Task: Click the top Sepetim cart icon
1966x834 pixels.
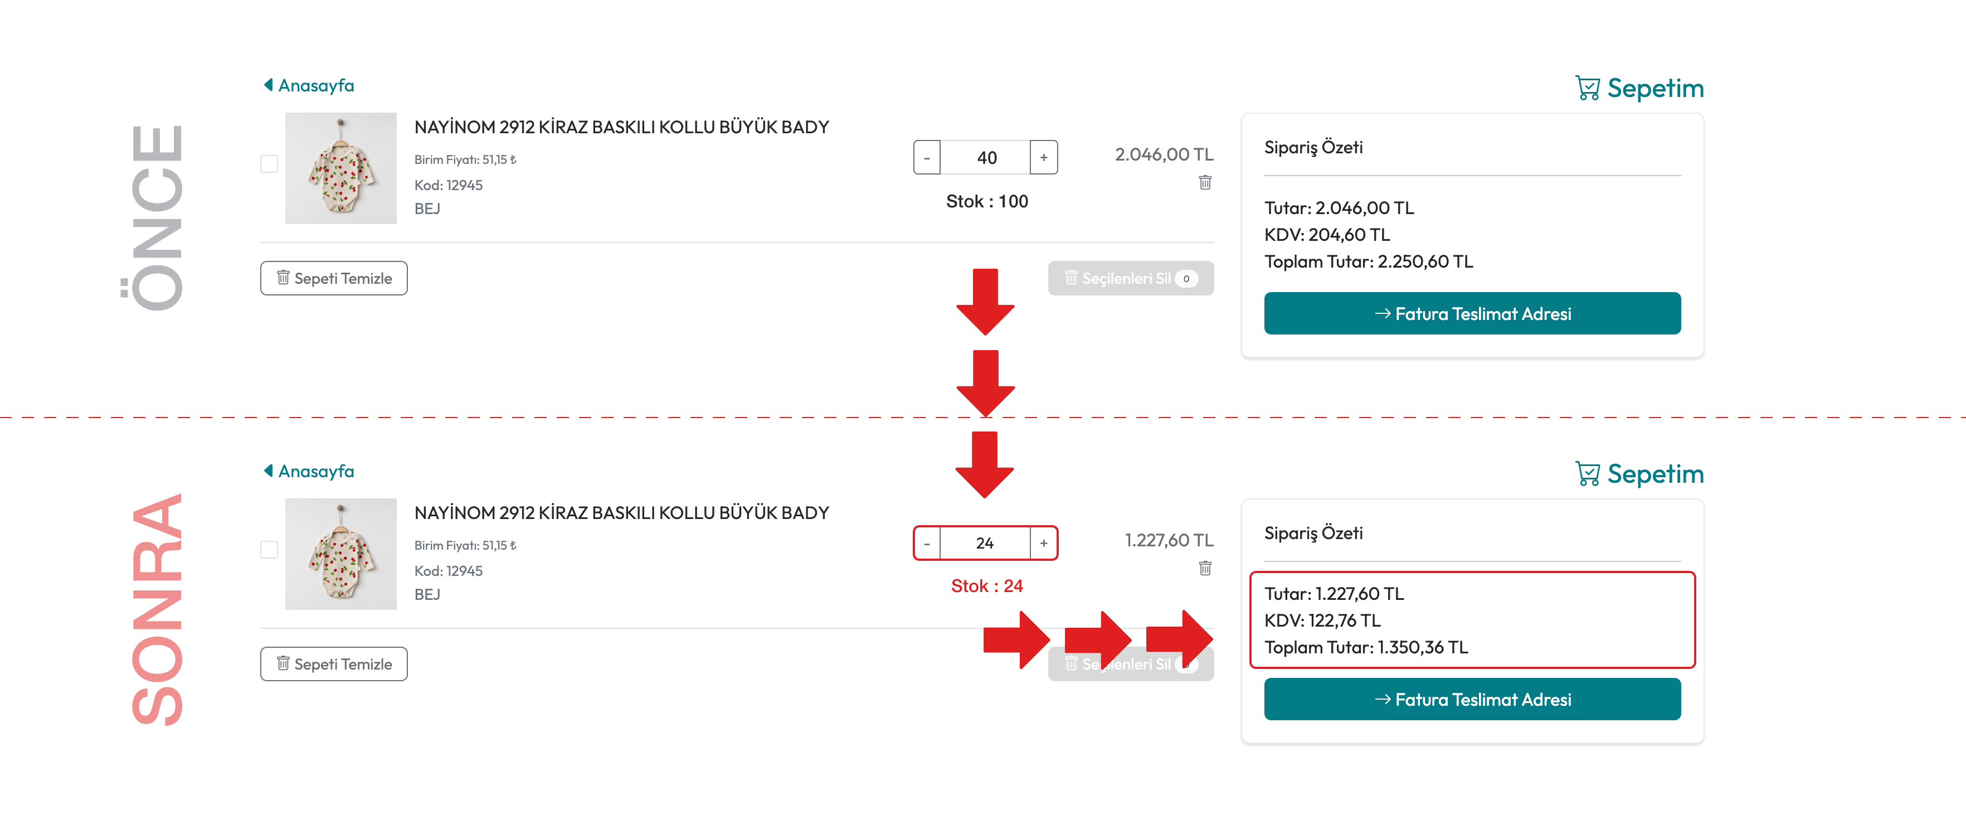Action: (1588, 89)
